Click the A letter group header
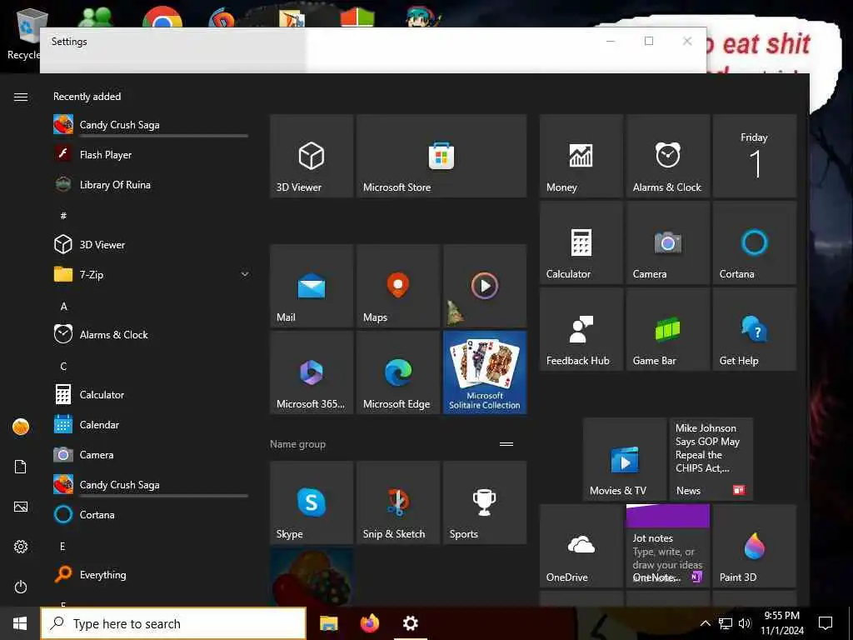This screenshot has width=853, height=640. [63, 307]
